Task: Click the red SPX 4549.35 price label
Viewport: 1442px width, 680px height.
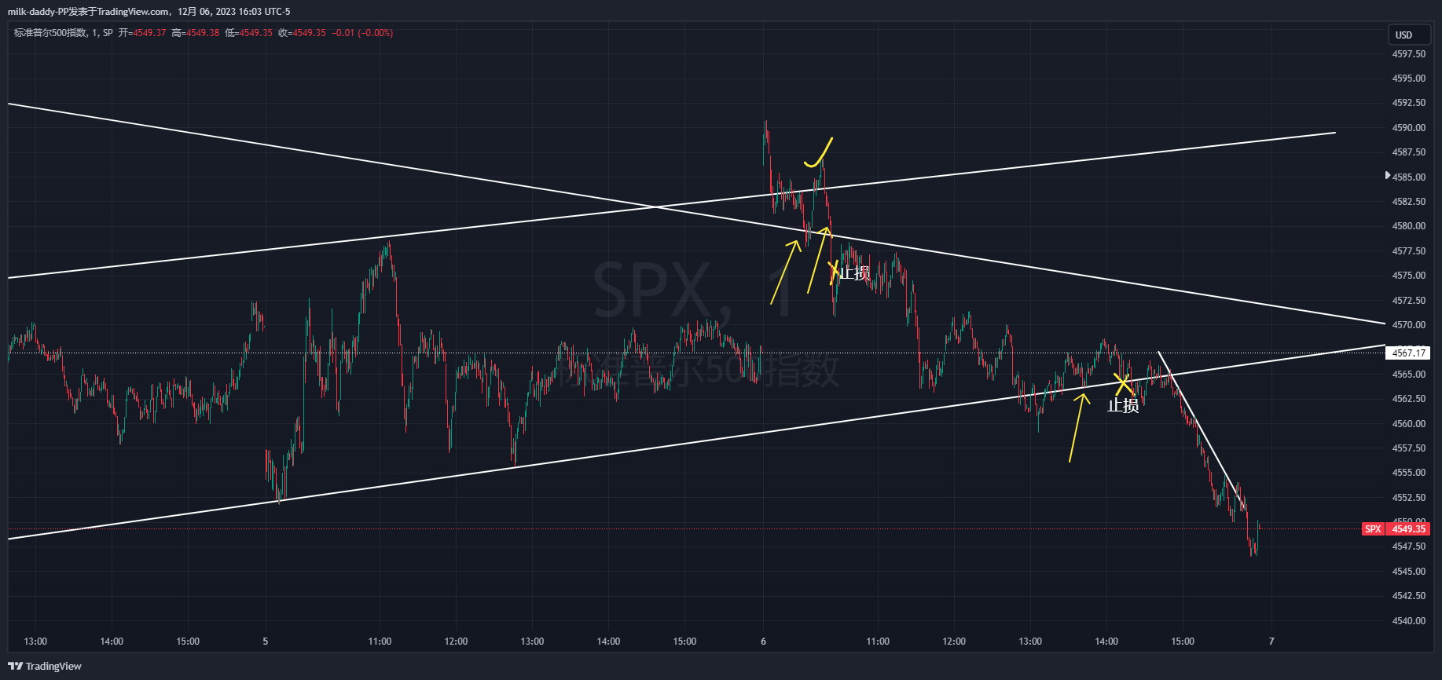Action: pos(1396,529)
